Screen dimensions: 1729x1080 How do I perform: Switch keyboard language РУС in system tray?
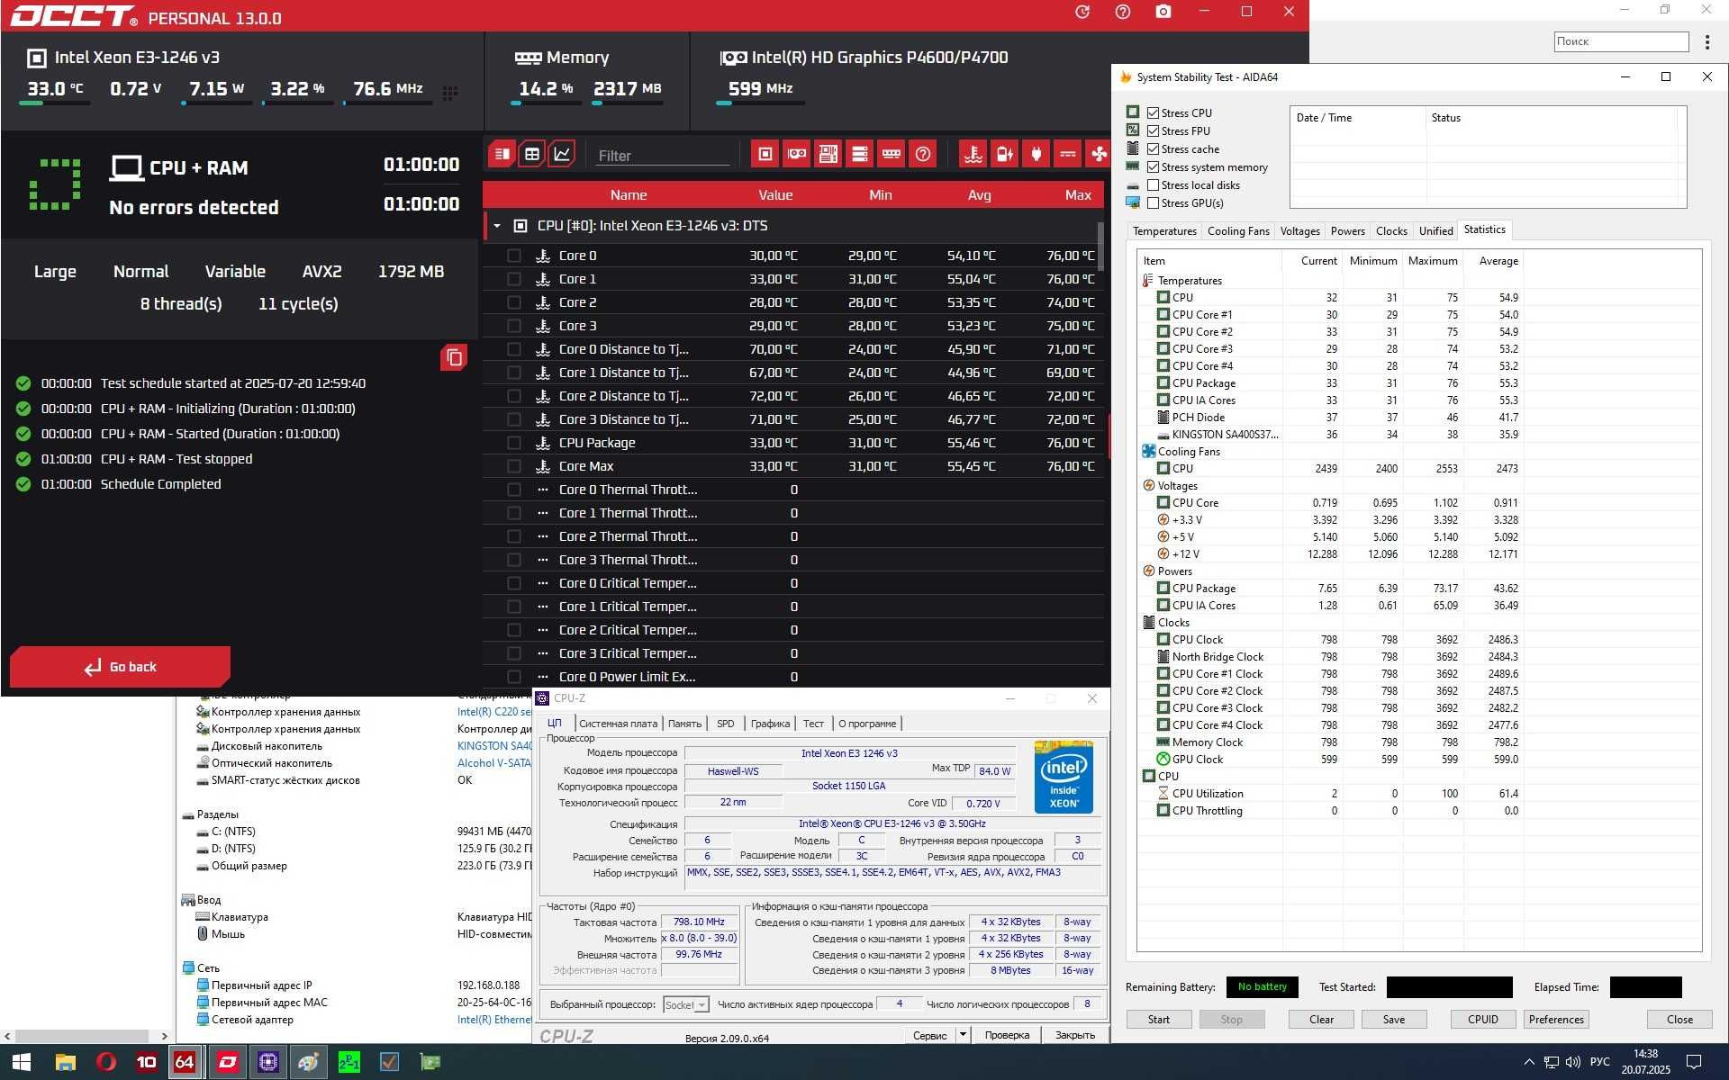coord(1600,1062)
